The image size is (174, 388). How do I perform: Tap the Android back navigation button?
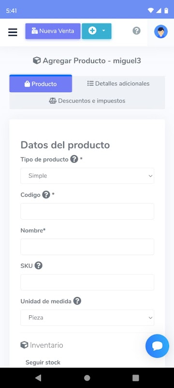(x=38, y=378)
